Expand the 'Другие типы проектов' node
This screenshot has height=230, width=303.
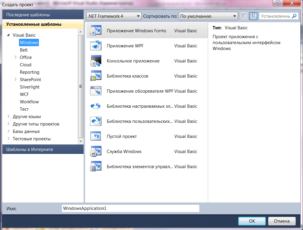[9, 124]
